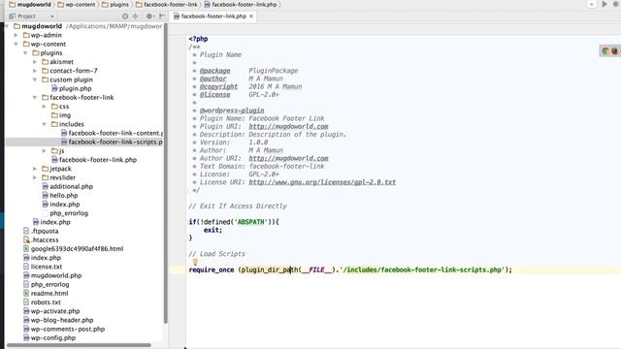Image resolution: width=621 pixels, height=349 pixels.
Task: Click the Author URI mugdoworld.com link
Action: point(288,158)
